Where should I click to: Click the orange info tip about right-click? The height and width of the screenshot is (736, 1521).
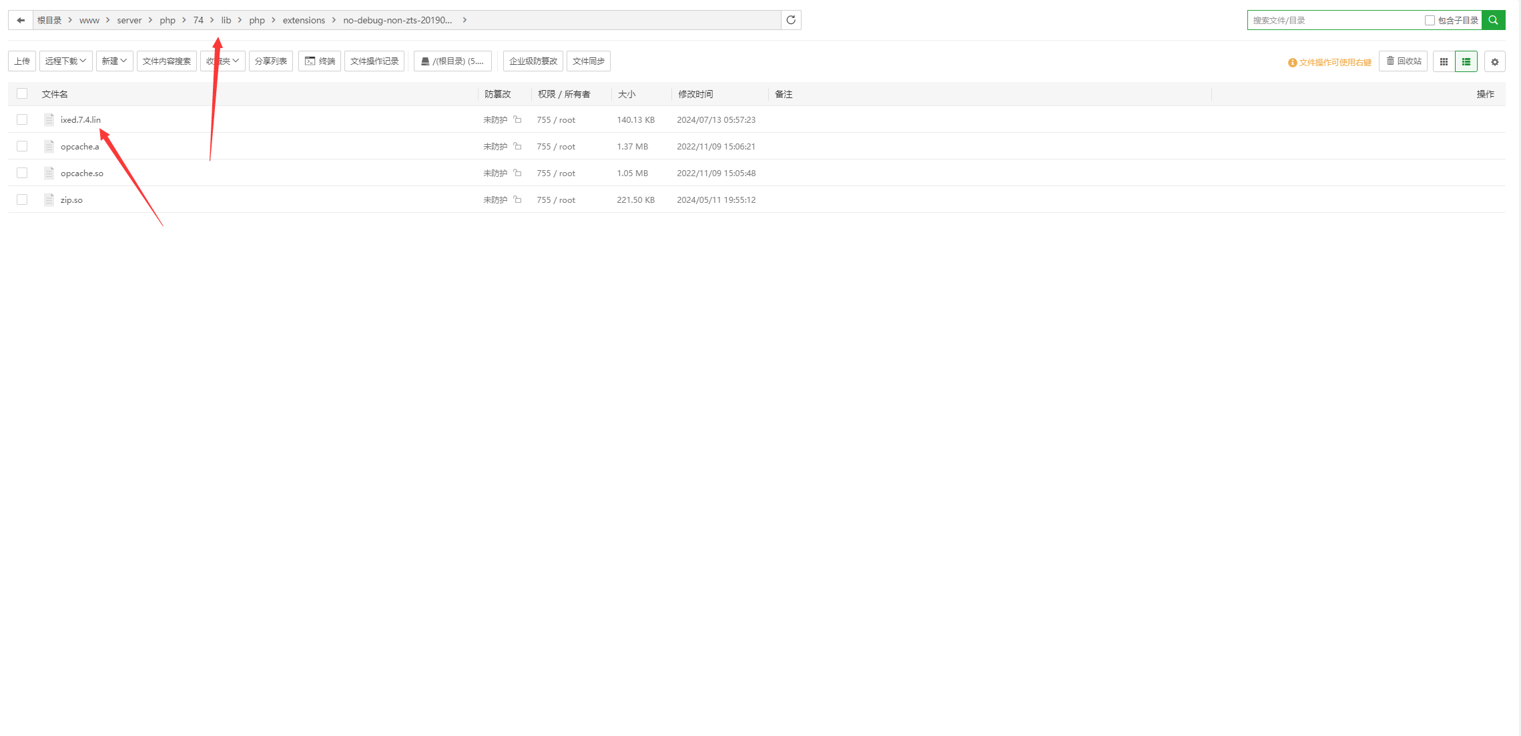pos(1329,62)
